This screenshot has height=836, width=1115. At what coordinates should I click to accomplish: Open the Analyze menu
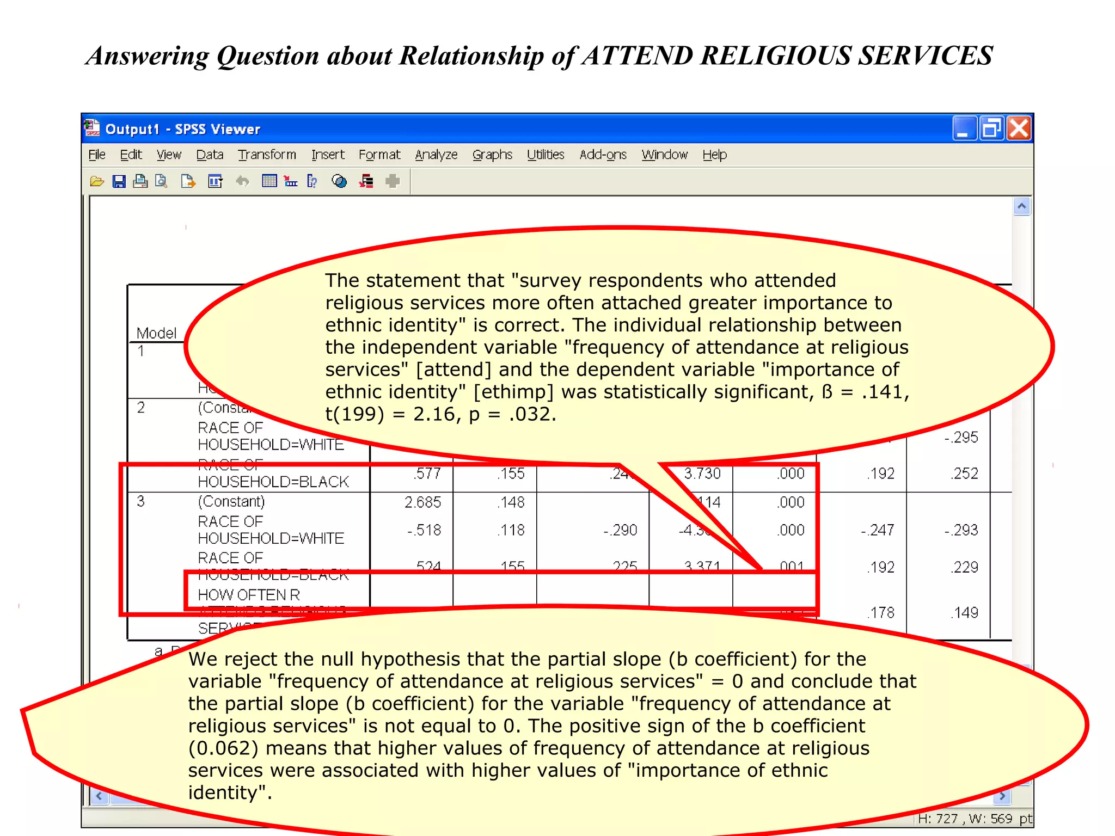(x=436, y=155)
